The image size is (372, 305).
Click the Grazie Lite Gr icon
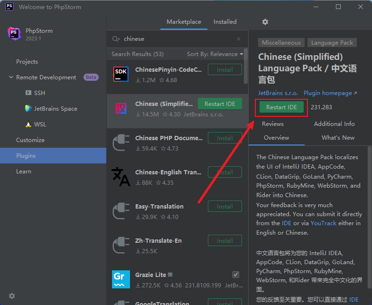pyautogui.click(x=121, y=279)
